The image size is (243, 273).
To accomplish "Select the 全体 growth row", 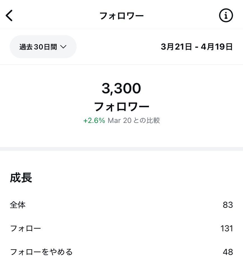I will pos(18,205).
